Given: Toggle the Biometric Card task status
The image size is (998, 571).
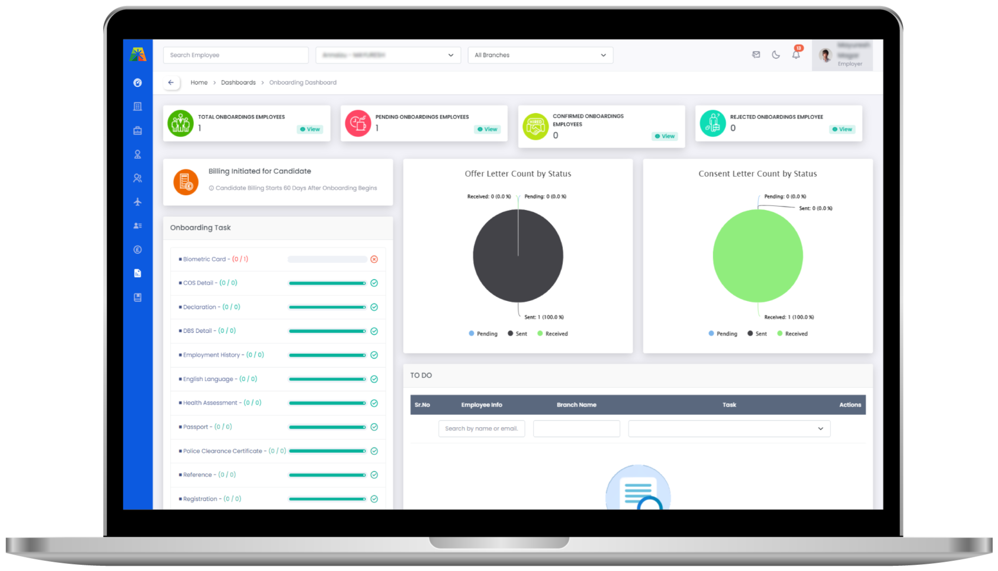Looking at the screenshot, I should [x=375, y=259].
